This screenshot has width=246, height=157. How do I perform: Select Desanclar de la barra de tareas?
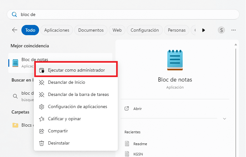(78, 94)
